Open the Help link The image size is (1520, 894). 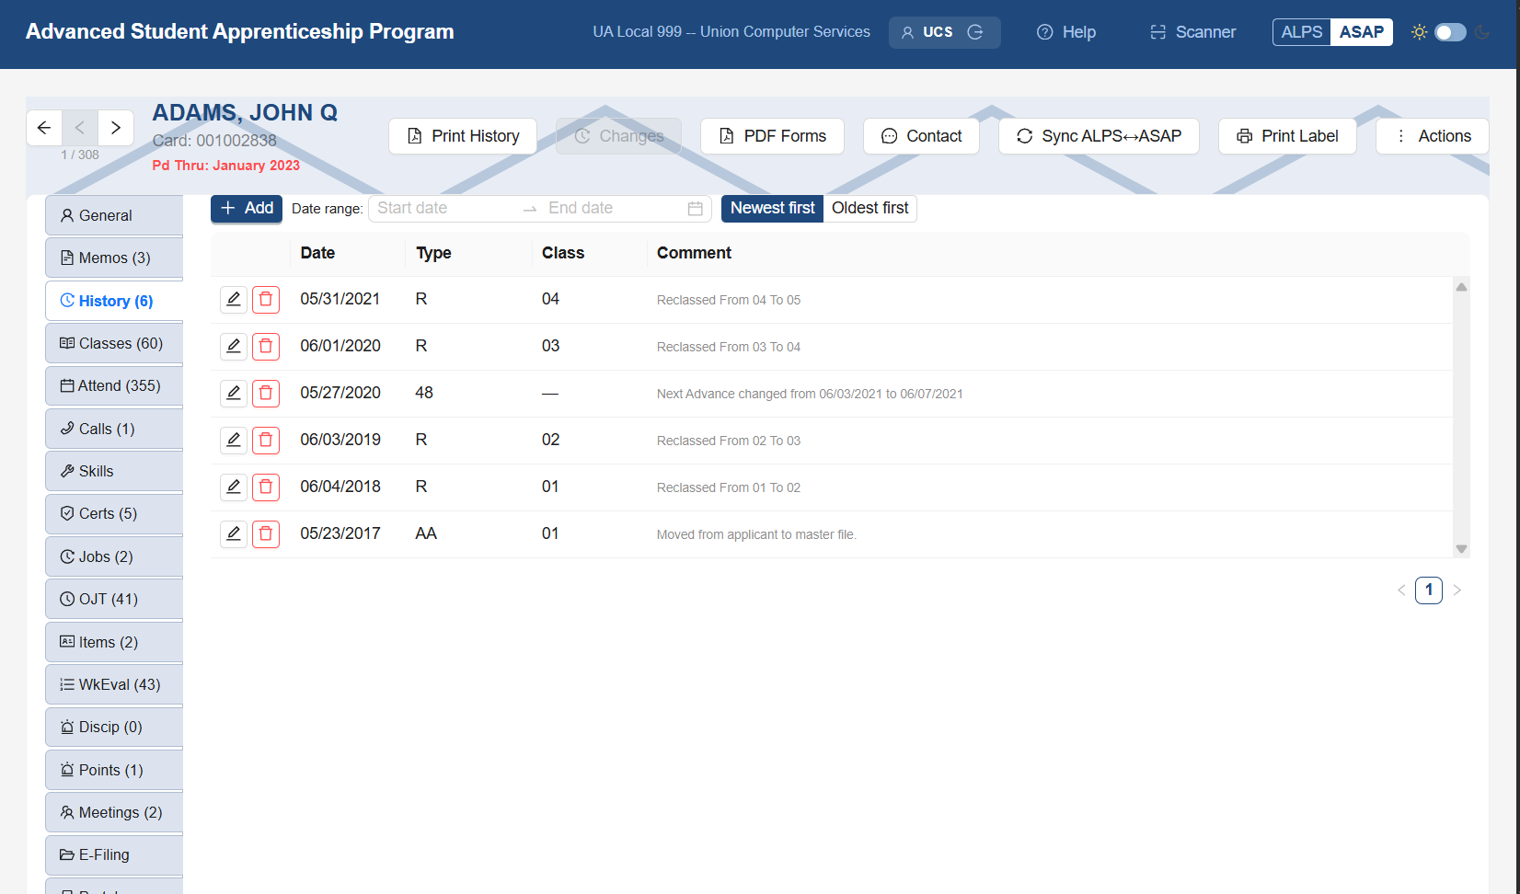[x=1066, y=32]
